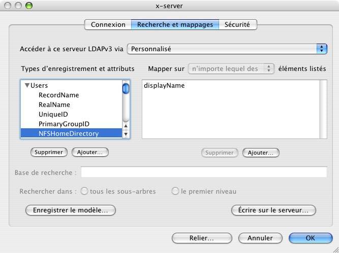This screenshot has width=339, height=253.
Task: Choose the UniqueID attribute
Action: click(x=53, y=114)
